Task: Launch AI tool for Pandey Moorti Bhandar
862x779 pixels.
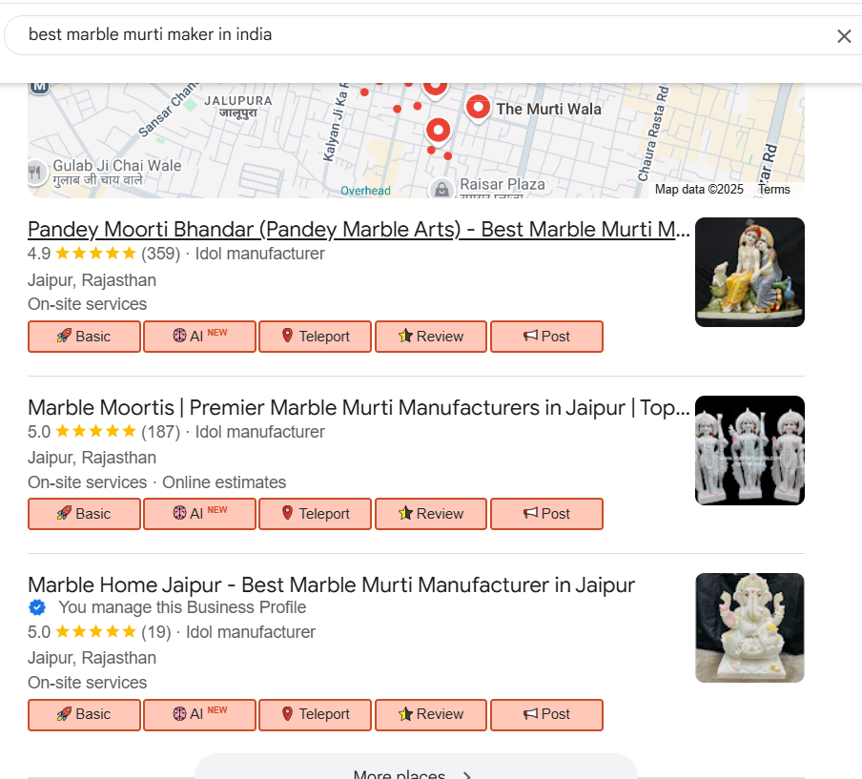Action: point(199,337)
